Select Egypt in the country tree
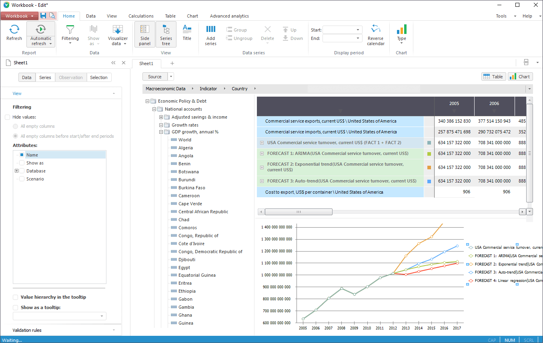Image resolution: width=543 pixels, height=343 pixels. coord(184,268)
